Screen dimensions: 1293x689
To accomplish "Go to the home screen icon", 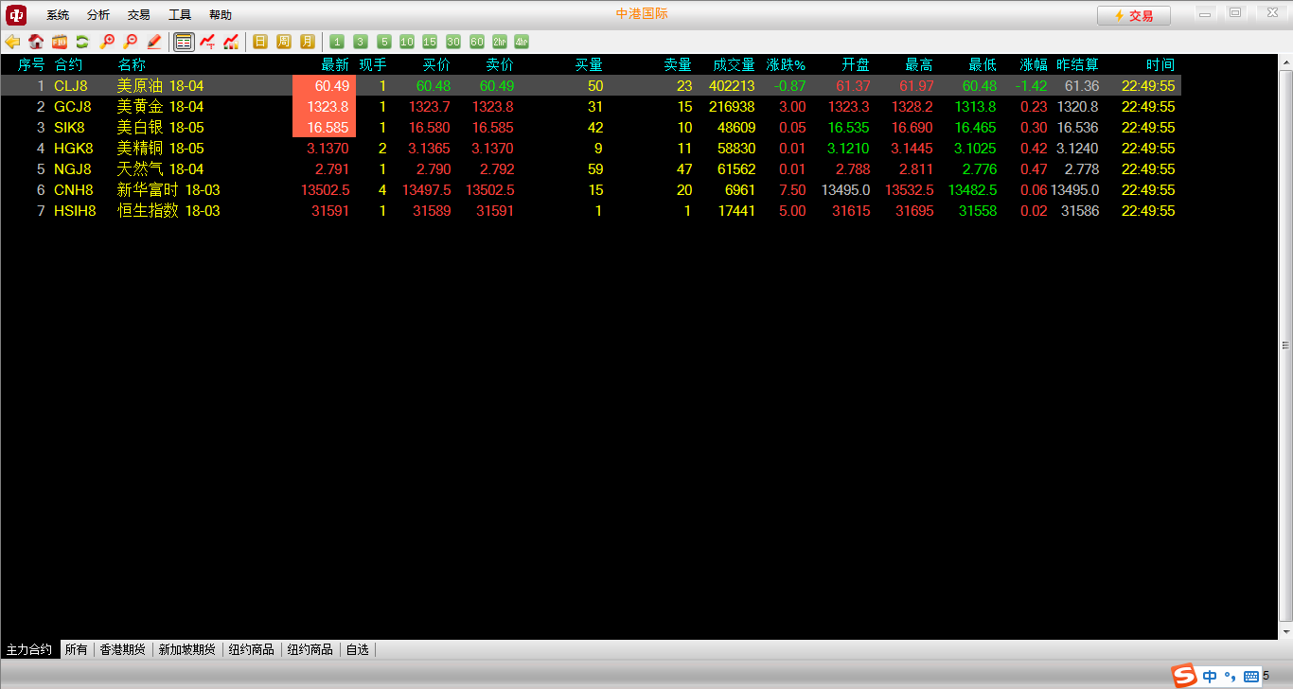I will [36, 42].
